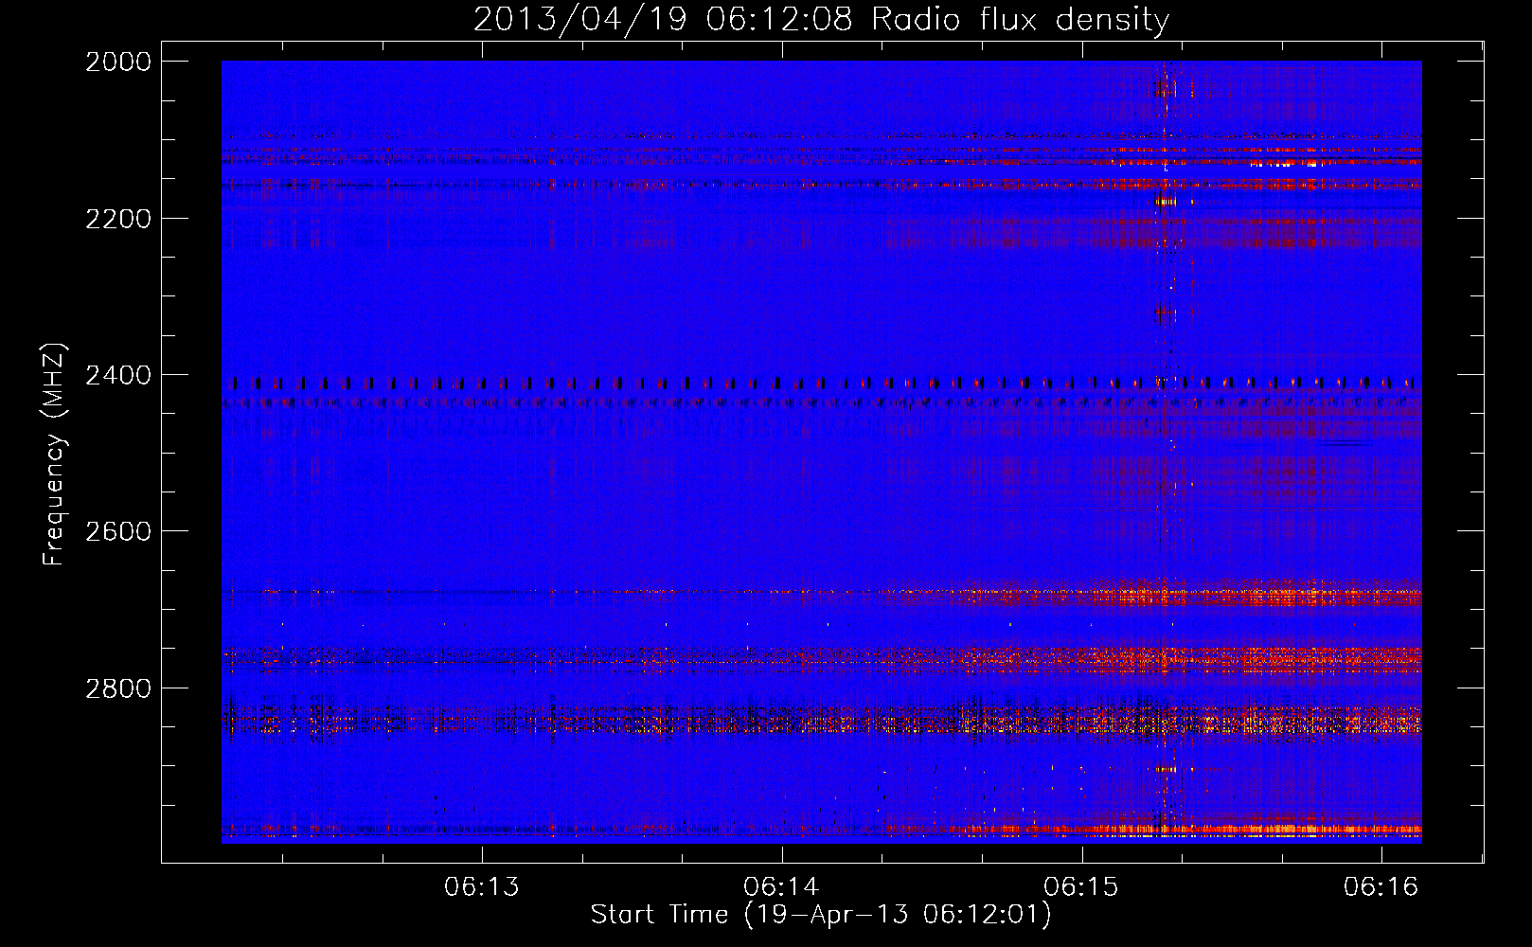Select the 2400 frequency tick label
The height and width of the screenshot is (947, 1532).
pos(118,375)
